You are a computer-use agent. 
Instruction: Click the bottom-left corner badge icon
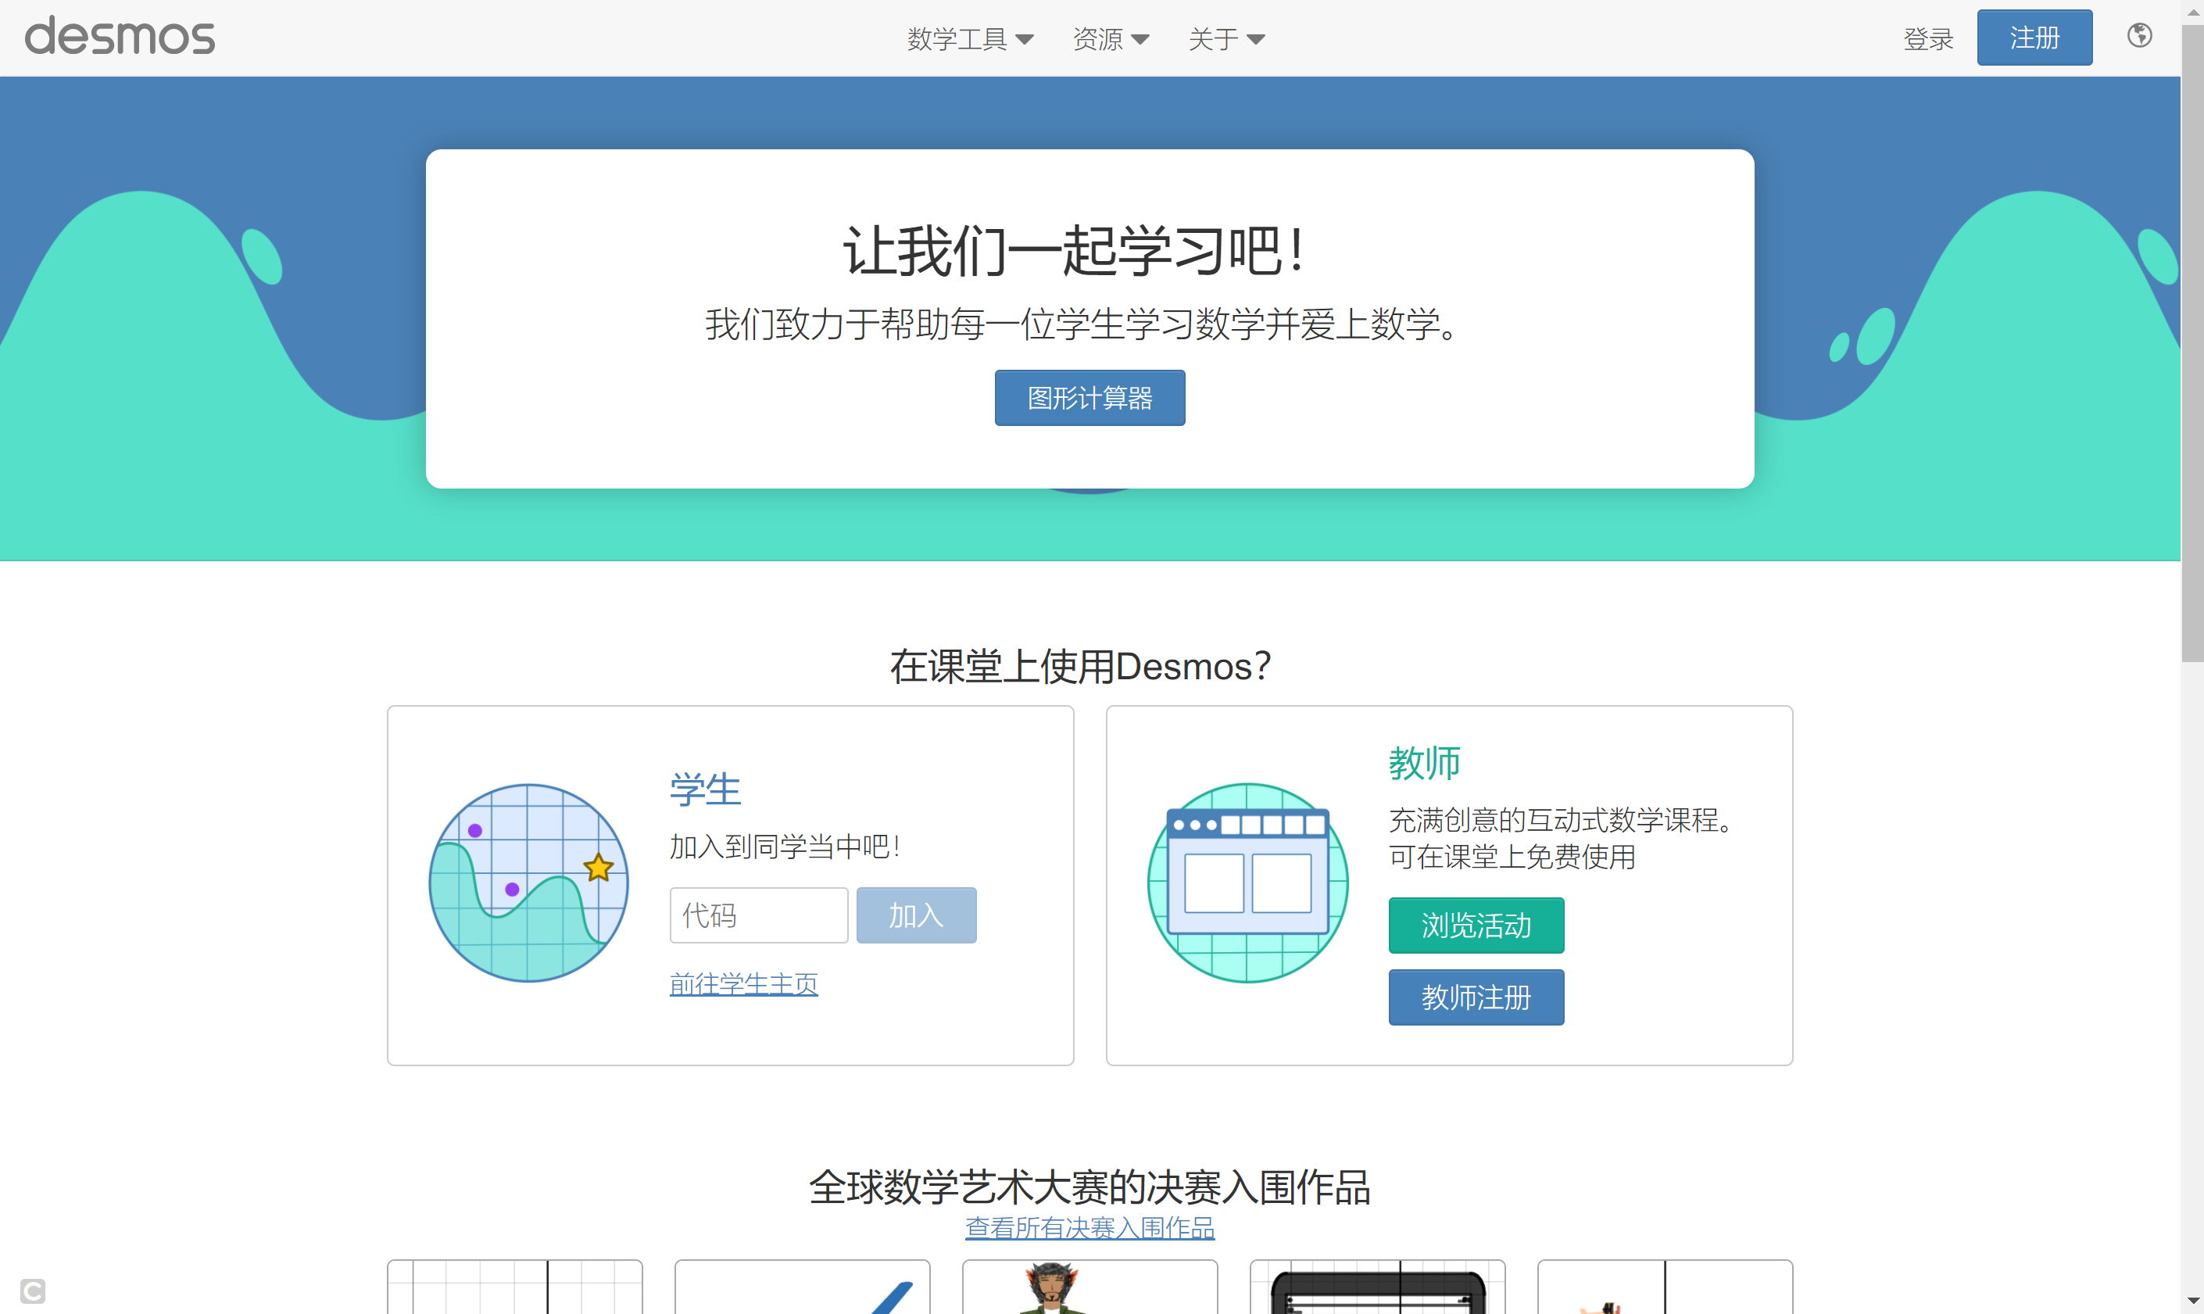[33, 1290]
